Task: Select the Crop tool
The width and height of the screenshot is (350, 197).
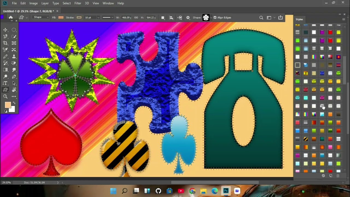Action: click(x=5, y=43)
